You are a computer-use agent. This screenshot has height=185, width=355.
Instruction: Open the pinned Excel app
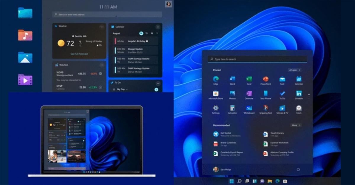[x=249, y=80]
